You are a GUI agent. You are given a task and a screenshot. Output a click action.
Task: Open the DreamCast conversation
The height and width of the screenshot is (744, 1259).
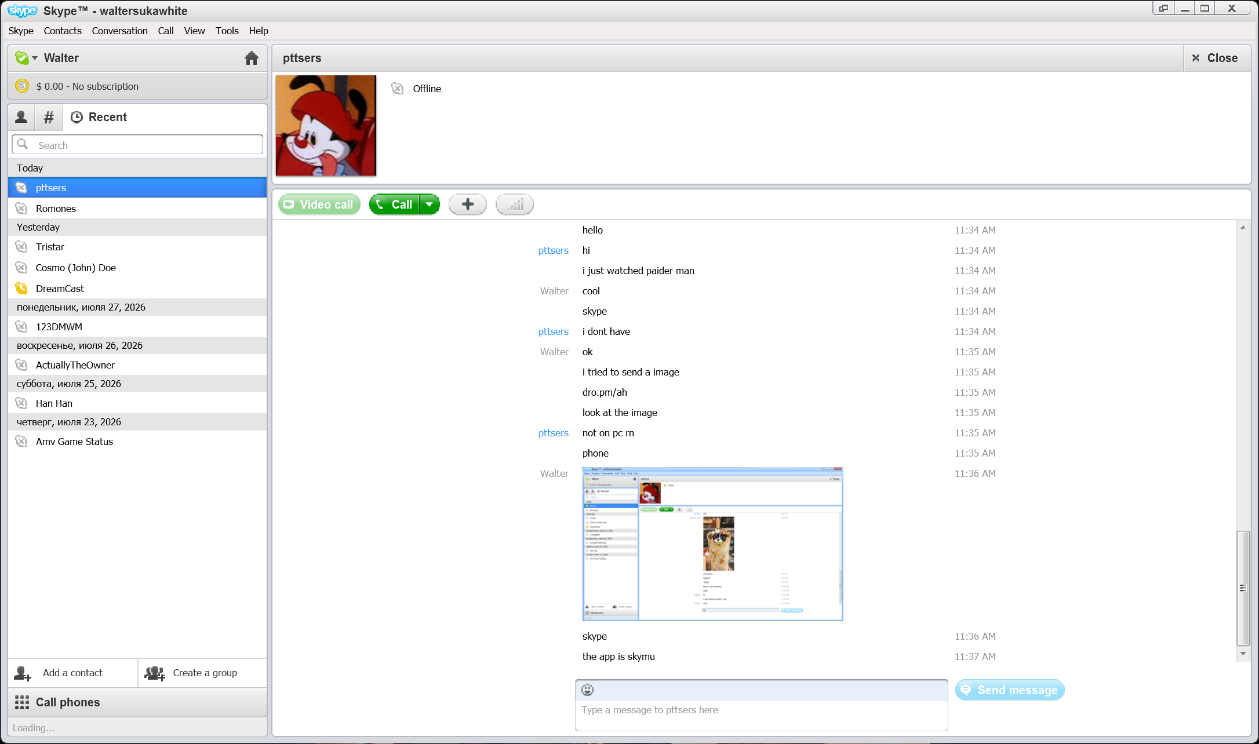point(137,289)
